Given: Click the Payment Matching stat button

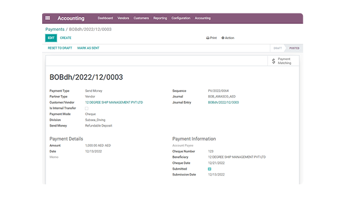Looking at the screenshot, I should tap(284, 61).
